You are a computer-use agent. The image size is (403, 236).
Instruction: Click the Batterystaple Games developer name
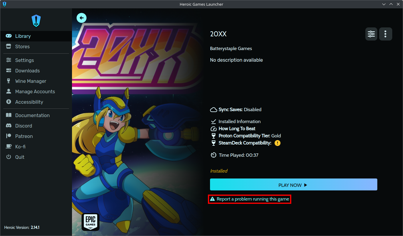pos(231,49)
